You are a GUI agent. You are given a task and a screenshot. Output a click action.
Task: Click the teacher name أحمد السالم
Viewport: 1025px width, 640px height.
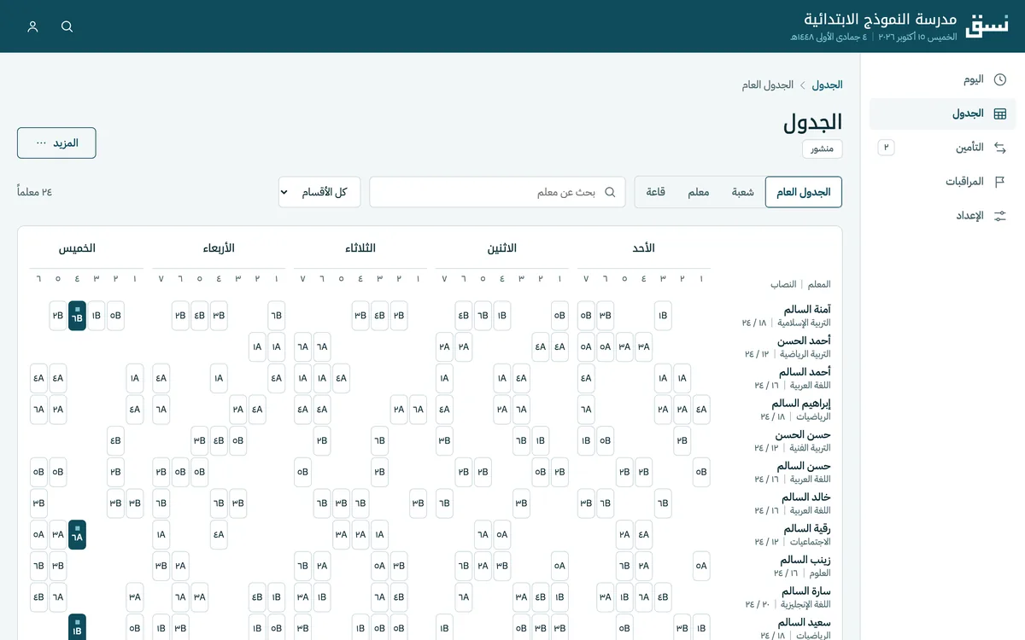tap(805, 372)
